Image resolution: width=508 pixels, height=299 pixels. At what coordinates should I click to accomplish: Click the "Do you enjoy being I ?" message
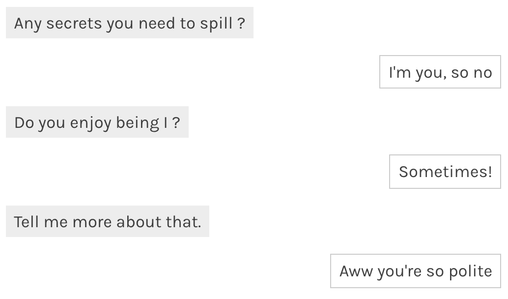(x=97, y=122)
